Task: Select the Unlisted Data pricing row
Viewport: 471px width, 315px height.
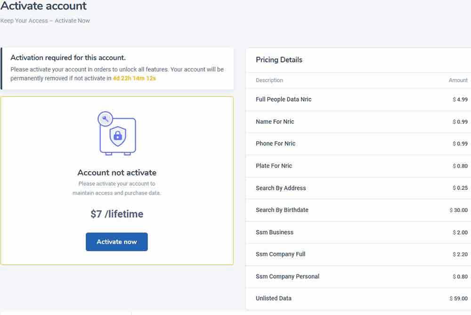Action: (x=358, y=298)
